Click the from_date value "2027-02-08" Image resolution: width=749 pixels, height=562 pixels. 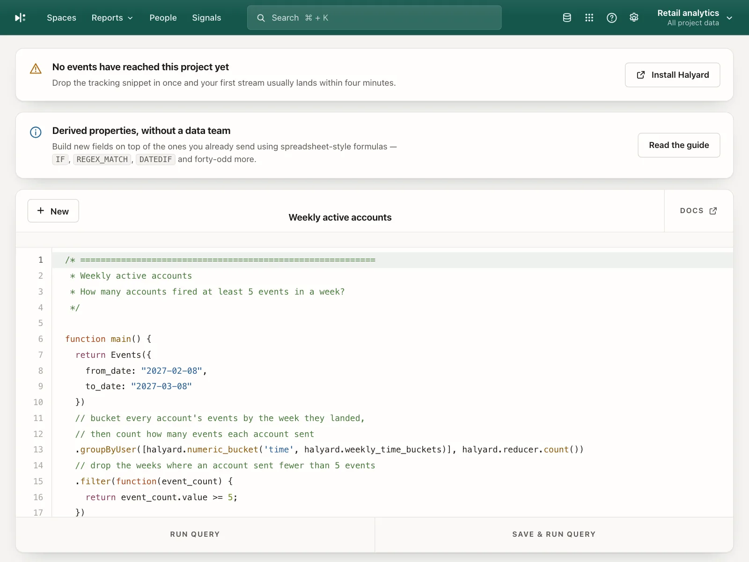pyautogui.click(x=171, y=371)
